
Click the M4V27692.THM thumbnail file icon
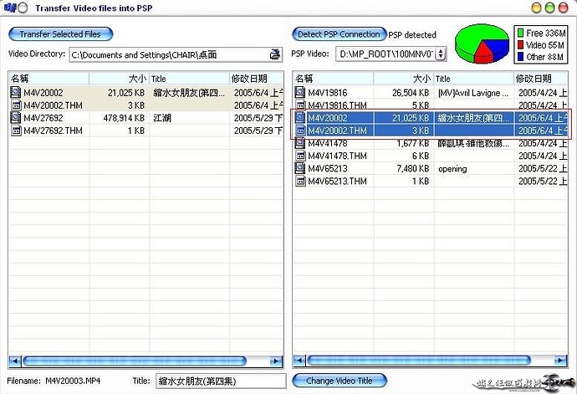[16, 130]
